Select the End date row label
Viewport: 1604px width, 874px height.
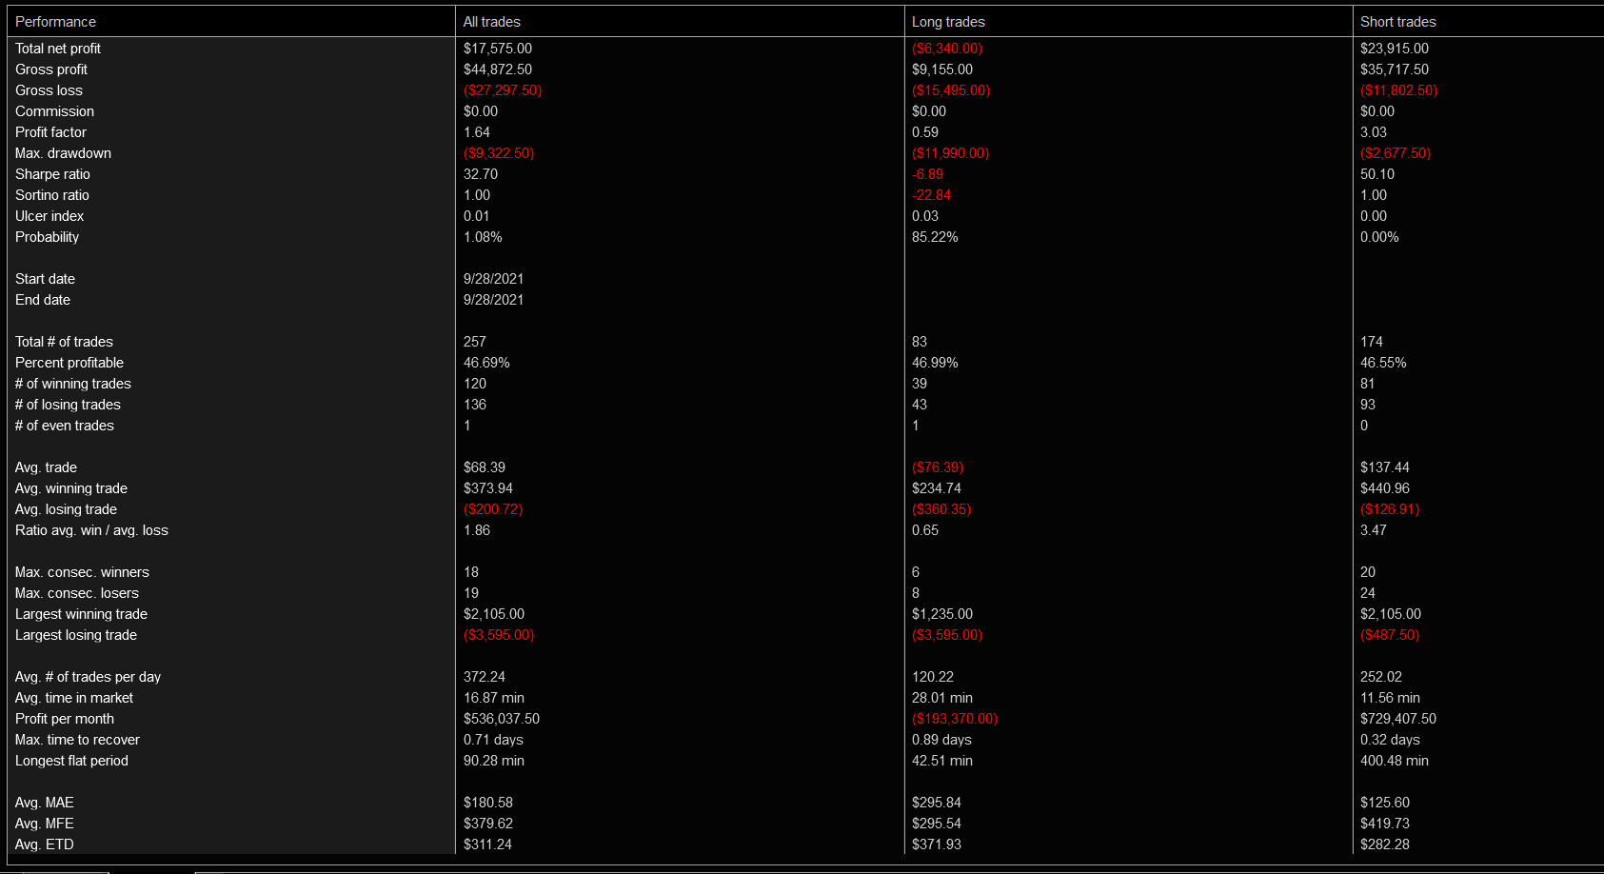coord(43,300)
